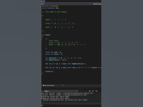
Task: Click the line declaring const int size
Action: point(53,52)
